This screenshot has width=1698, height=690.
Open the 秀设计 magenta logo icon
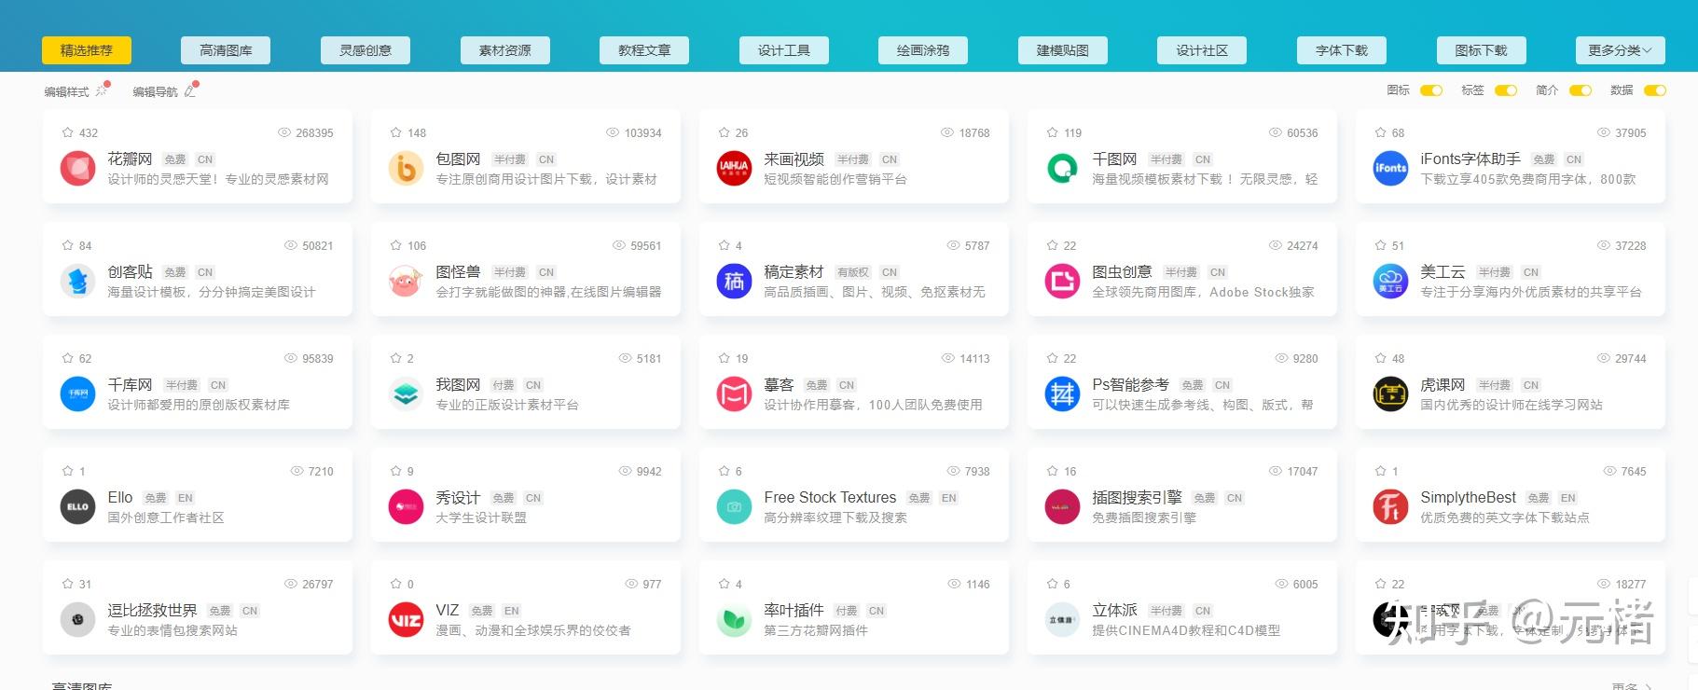tap(406, 507)
